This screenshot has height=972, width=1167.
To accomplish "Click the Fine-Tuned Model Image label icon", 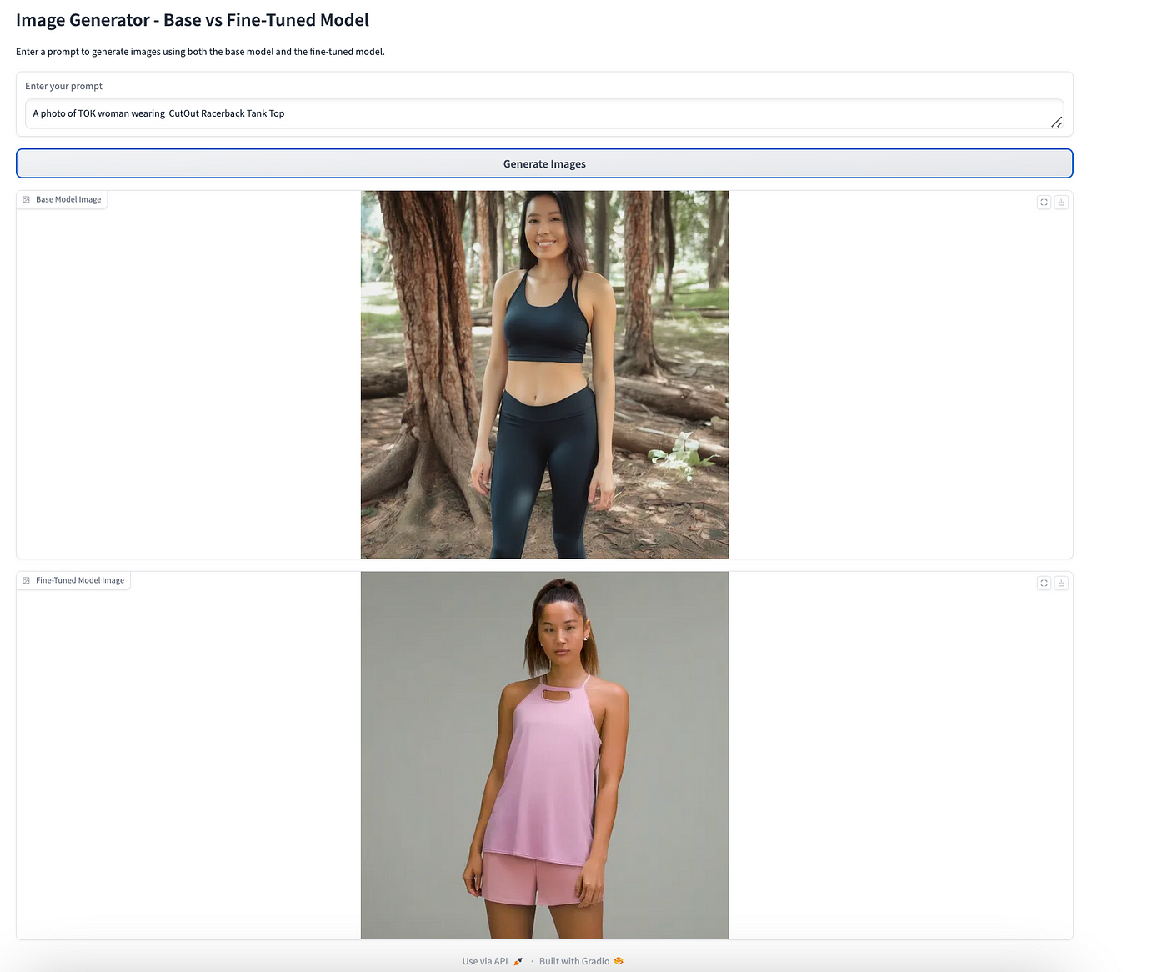I will 27,580.
